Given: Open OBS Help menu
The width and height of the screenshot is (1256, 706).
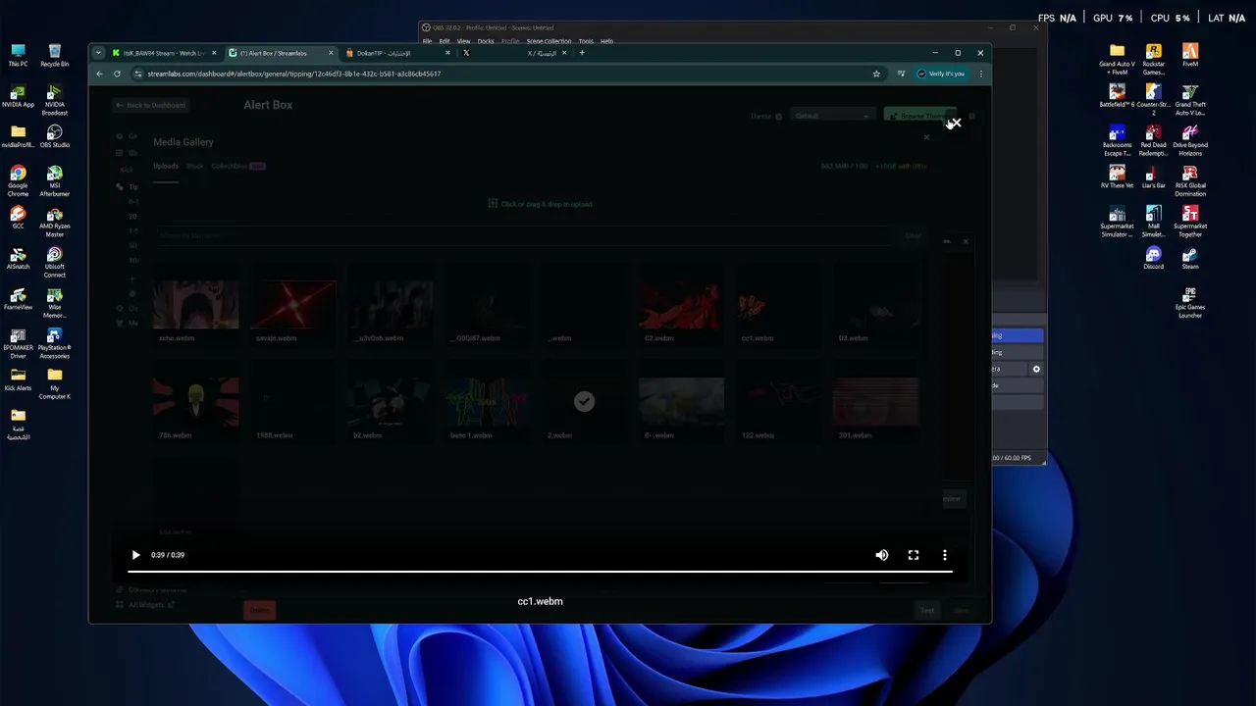Looking at the screenshot, I should [x=606, y=41].
